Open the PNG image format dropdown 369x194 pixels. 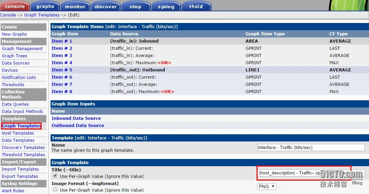pyautogui.click(x=267, y=186)
